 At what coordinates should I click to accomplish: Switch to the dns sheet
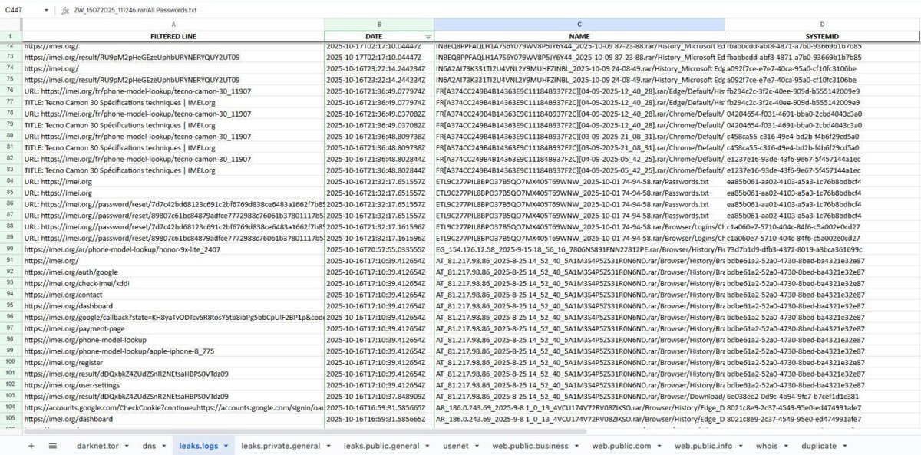149,446
